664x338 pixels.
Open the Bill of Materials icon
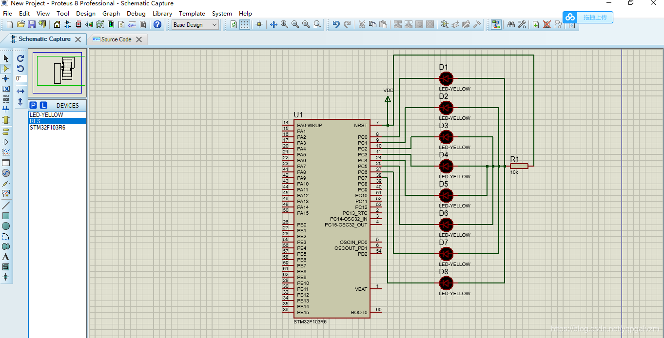coord(121,24)
